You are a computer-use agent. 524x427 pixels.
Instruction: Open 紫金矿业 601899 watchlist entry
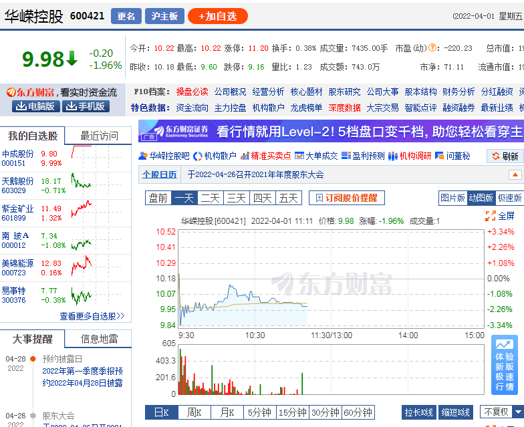[x=17, y=213]
